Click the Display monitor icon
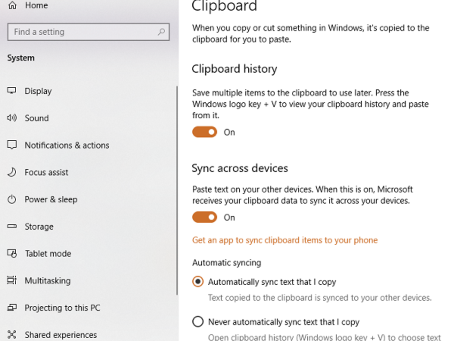Viewport: 454px width, 341px height. (x=12, y=91)
